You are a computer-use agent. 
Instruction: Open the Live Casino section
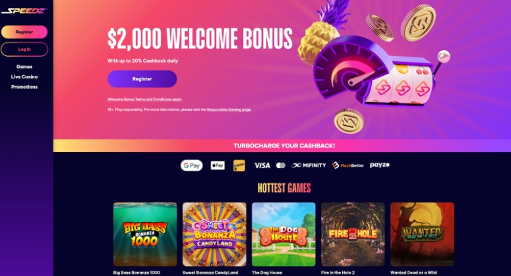(24, 76)
